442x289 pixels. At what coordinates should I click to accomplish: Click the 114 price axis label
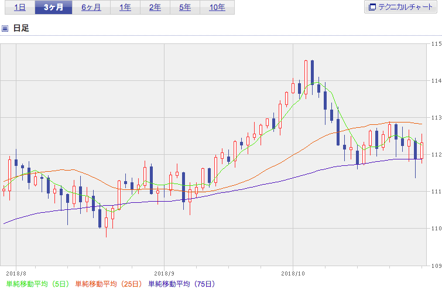(436, 81)
